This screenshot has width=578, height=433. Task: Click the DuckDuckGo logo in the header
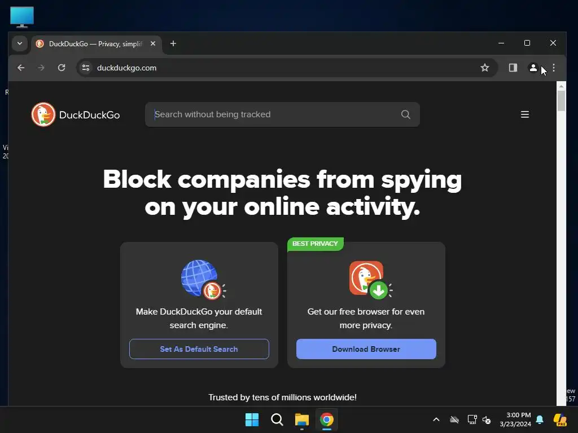43,114
